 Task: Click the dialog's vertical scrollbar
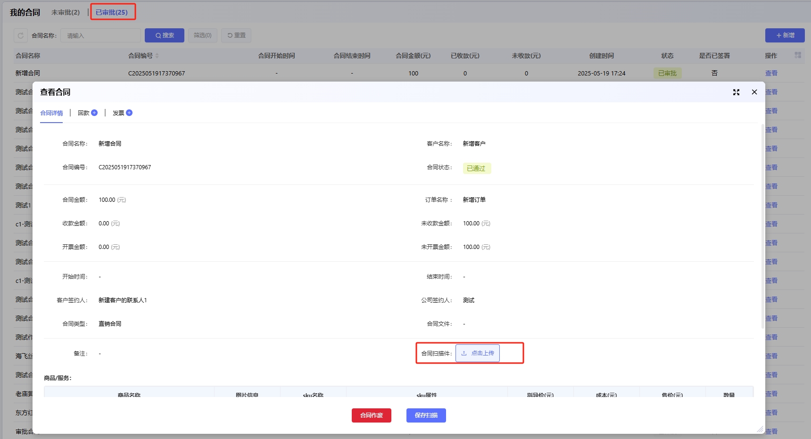(x=762, y=226)
